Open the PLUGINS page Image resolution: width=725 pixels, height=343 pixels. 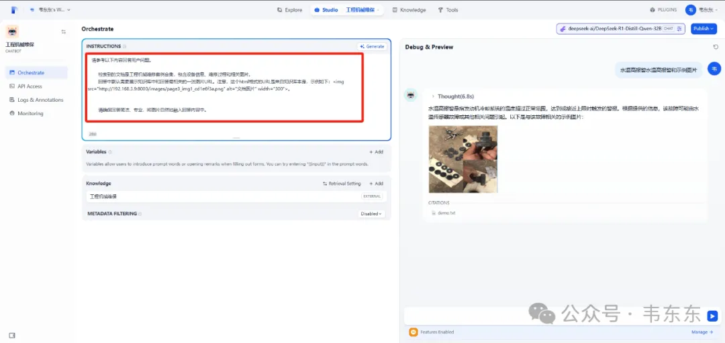click(x=663, y=10)
